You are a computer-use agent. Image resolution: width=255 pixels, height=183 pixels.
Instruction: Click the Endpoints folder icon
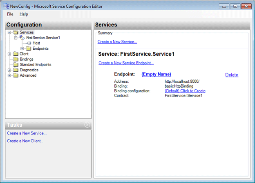29,49
